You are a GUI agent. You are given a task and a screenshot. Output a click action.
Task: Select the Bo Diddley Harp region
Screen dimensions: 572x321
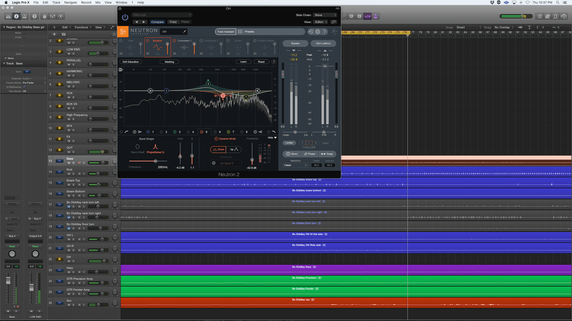point(346,270)
